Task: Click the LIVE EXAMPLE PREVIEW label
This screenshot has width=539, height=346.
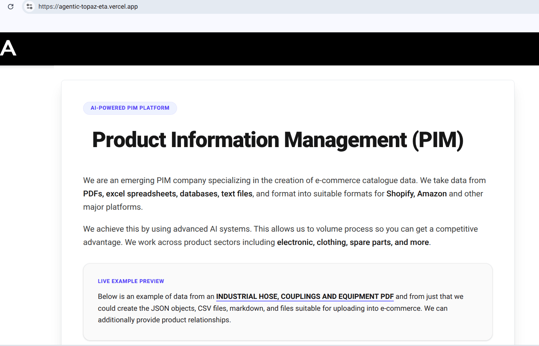Action: pyautogui.click(x=131, y=281)
